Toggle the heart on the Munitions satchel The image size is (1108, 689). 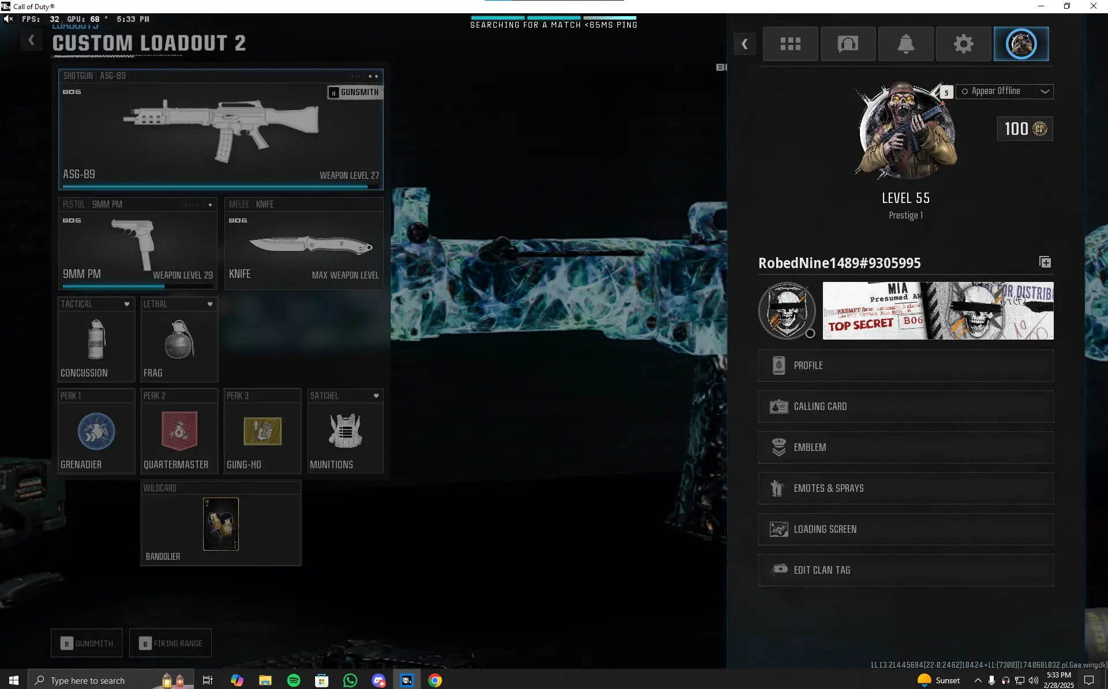pyautogui.click(x=376, y=396)
